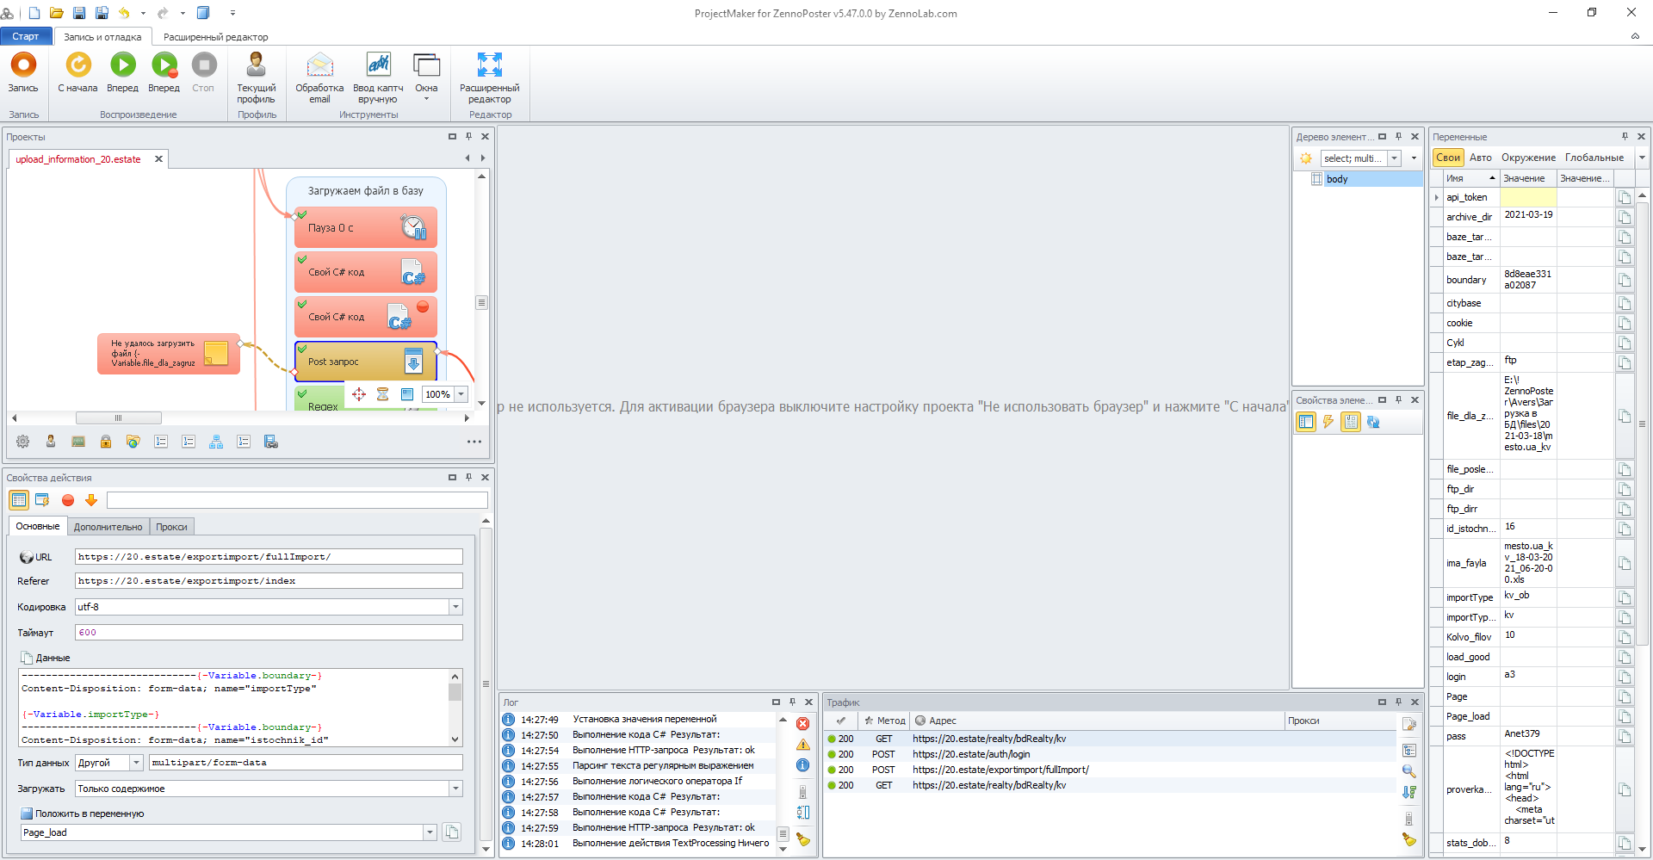Select body in the element tree
This screenshot has height=860, width=1653.
[1337, 179]
